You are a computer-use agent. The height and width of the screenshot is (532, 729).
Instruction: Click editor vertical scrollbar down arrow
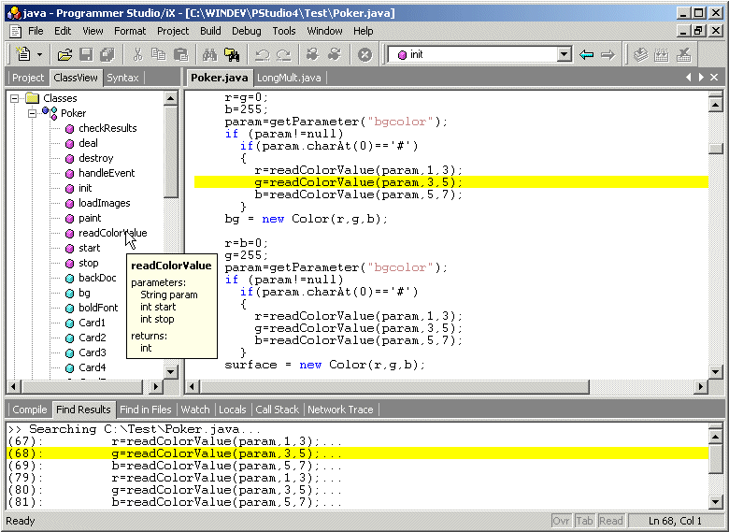coord(715,371)
